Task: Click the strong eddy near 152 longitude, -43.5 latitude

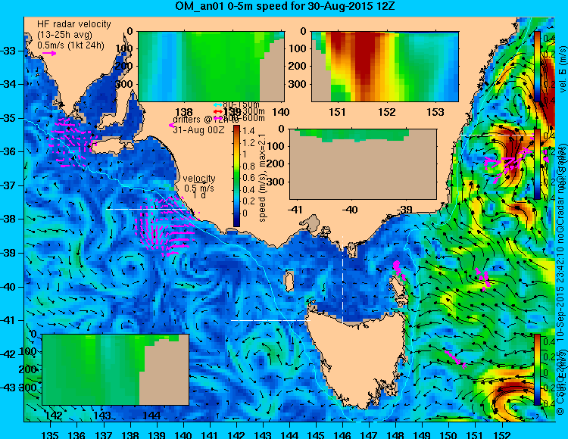Action: 514,398
